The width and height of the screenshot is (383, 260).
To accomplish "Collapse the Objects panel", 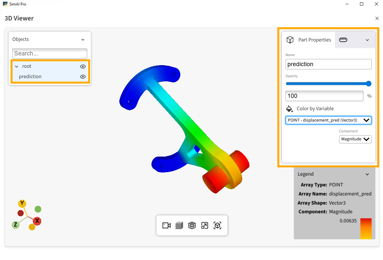I will click(x=83, y=40).
